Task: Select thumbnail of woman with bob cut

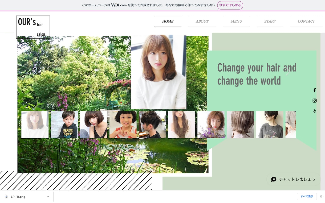Action: point(94,125)
